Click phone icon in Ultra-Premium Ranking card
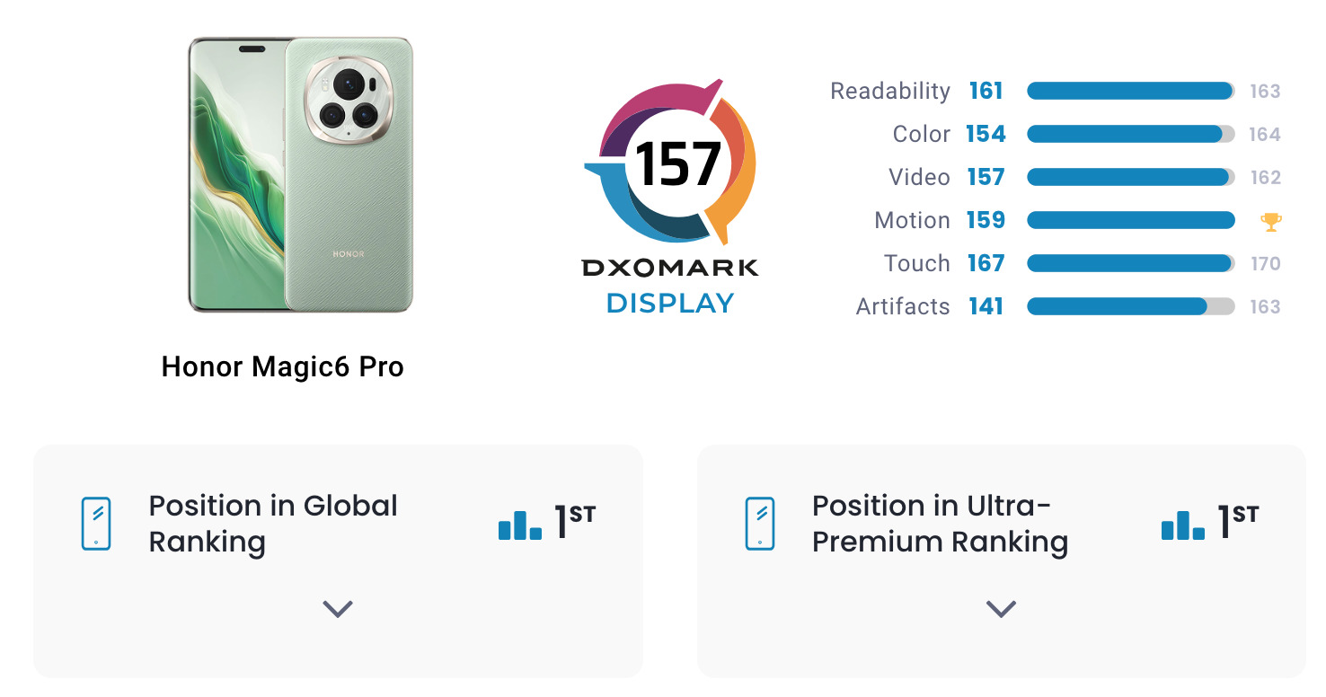Image resolution: width=1326 pixels, height=697 pixels. (x=759, y=523)
